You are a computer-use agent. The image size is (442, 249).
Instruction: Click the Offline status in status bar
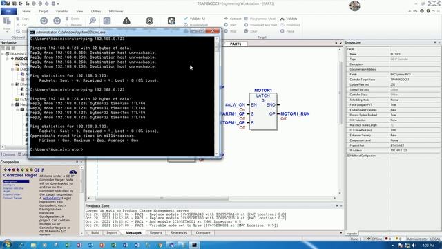tap(374, 239)
